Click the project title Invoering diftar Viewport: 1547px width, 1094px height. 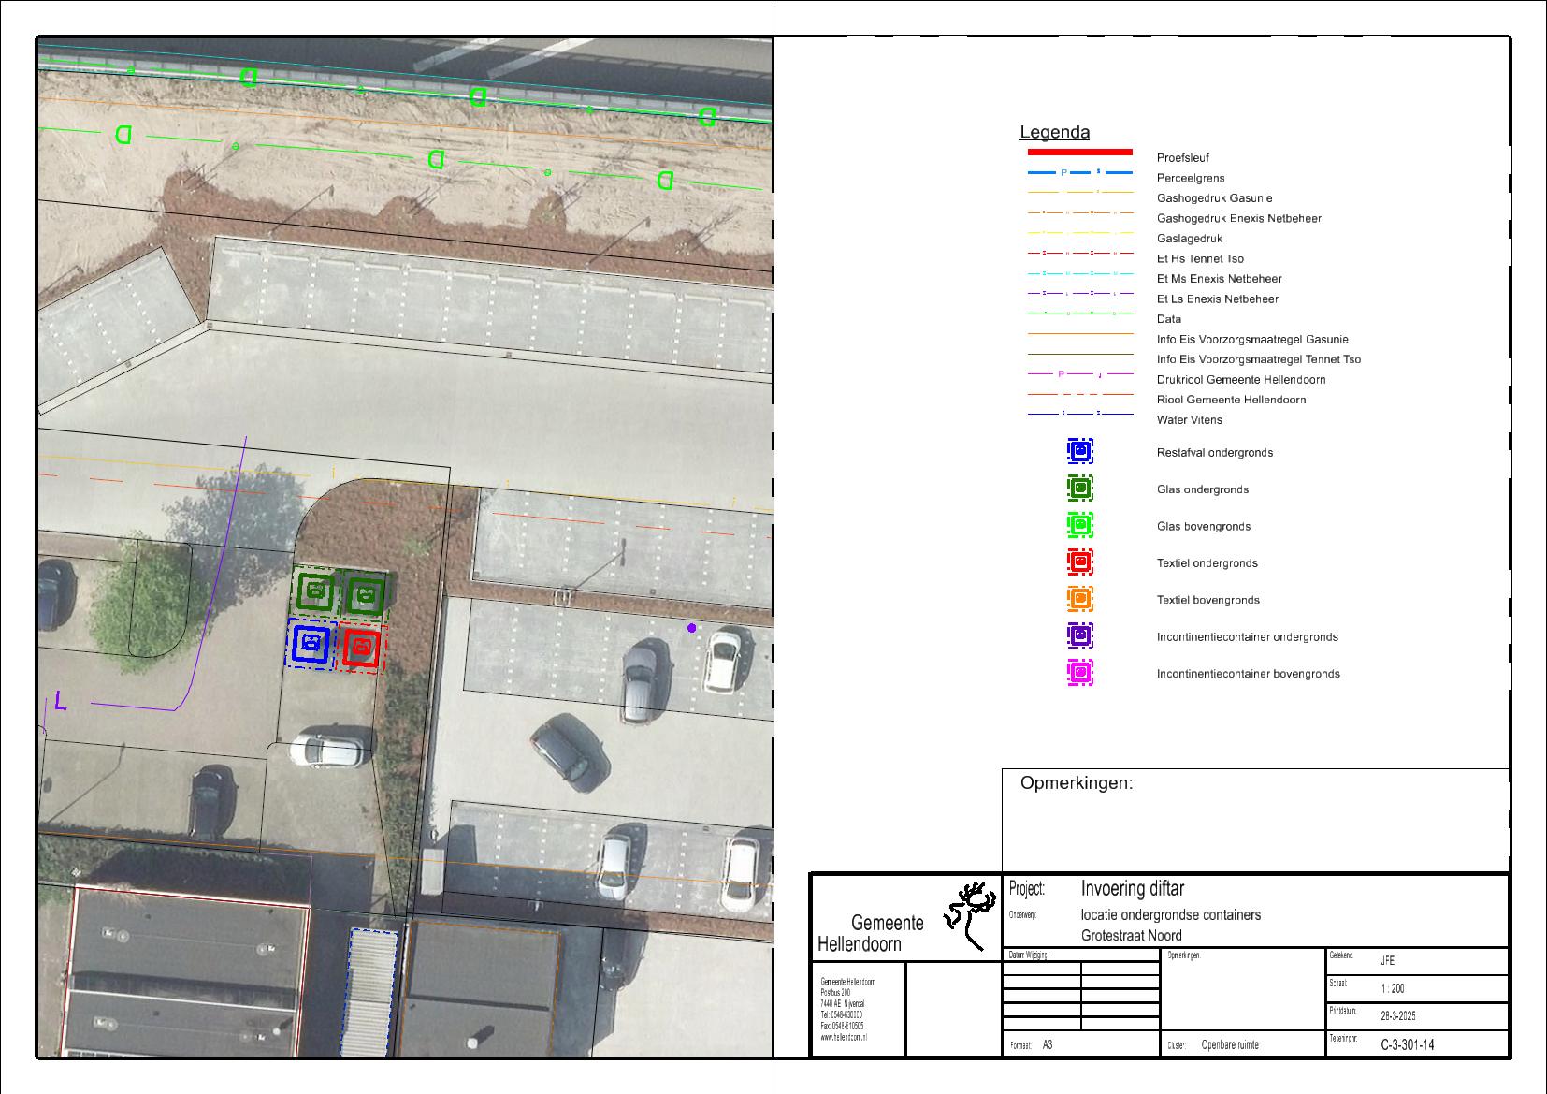coord(1132,888)
